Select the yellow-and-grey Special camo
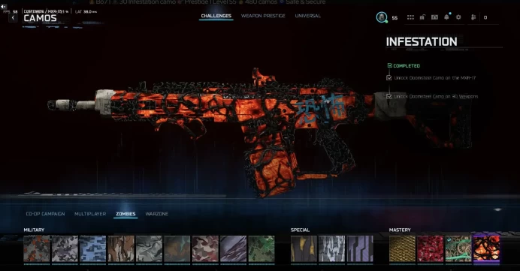520x271 pixels. [x=304, y=249]
